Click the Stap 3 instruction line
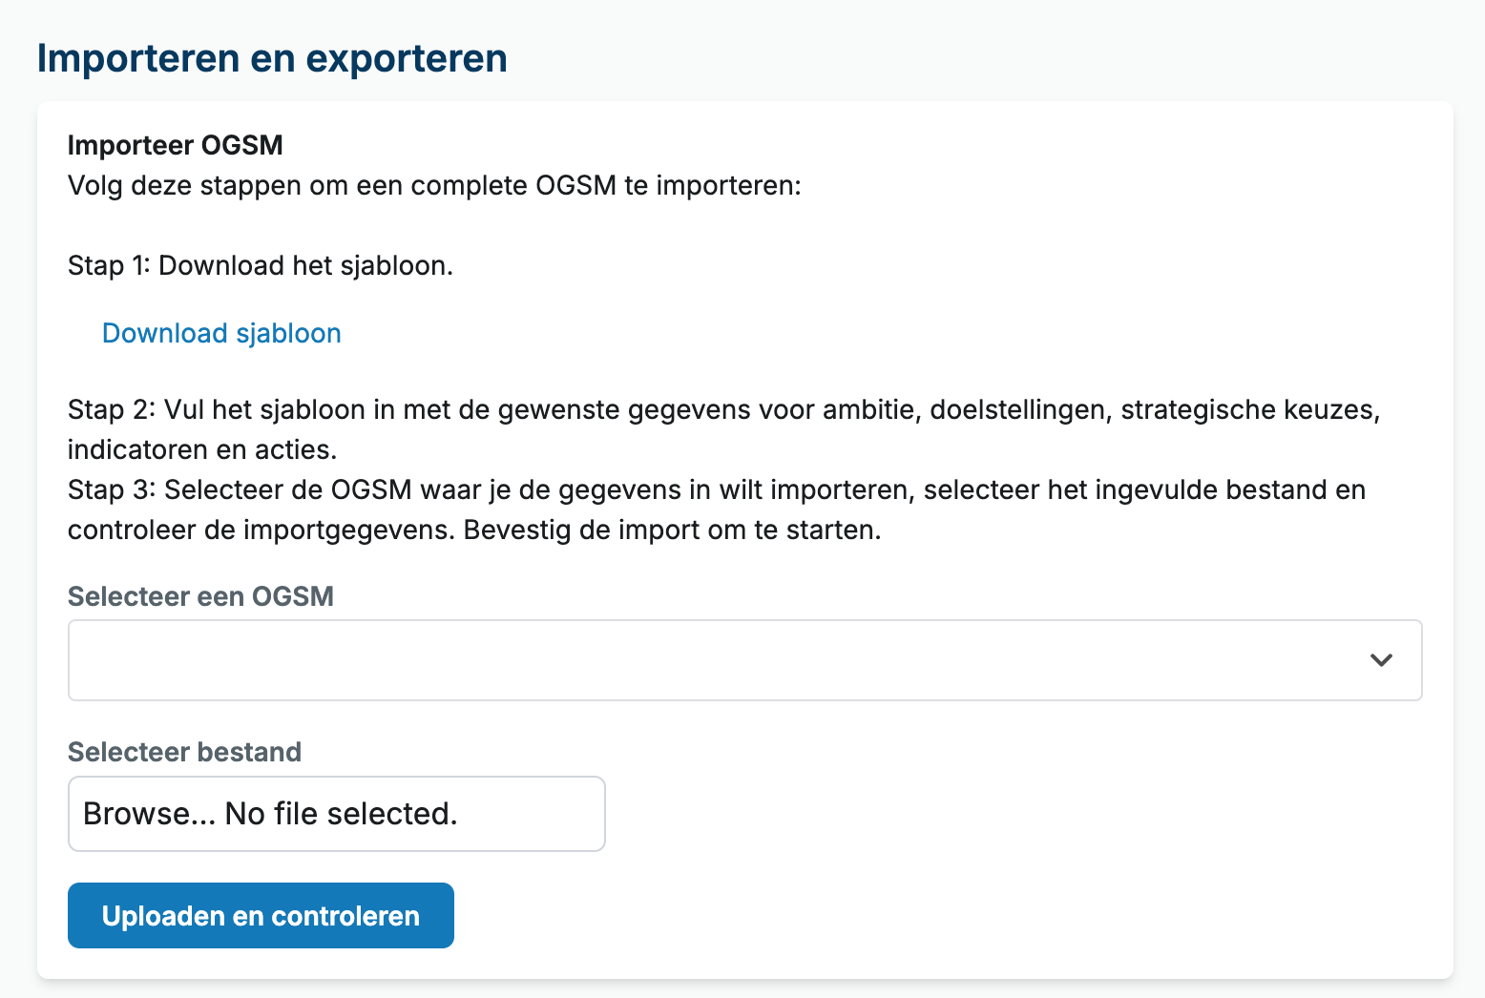 point(716,489)
